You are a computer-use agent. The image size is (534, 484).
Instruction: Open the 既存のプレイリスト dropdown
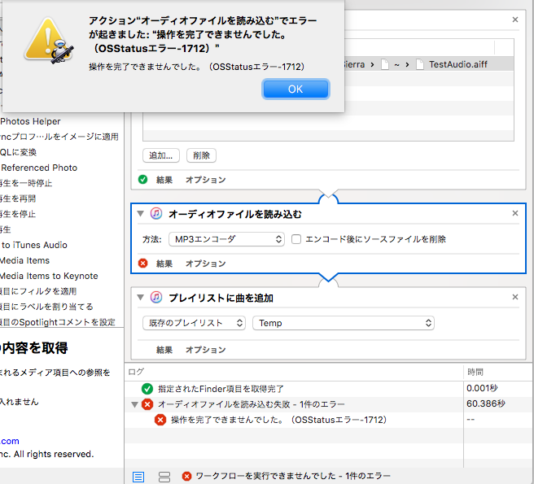(x=194, y=323)
